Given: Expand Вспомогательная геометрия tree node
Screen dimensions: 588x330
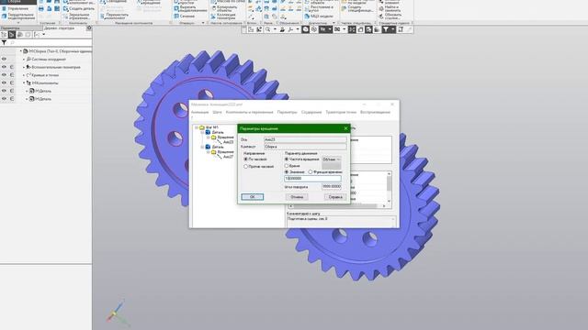Looking at the screenshot, I should (x=24, y=67).
